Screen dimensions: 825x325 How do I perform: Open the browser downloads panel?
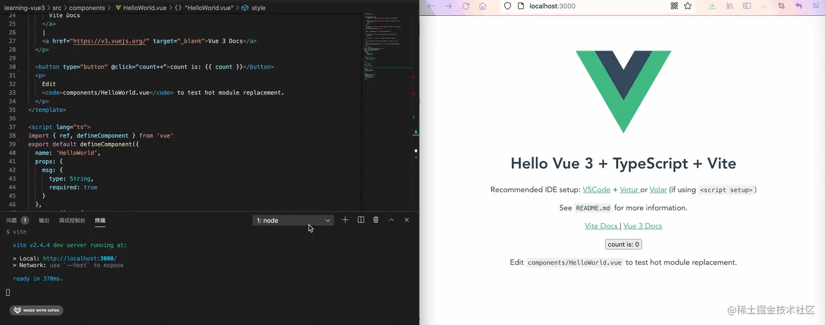coord(712,6)
